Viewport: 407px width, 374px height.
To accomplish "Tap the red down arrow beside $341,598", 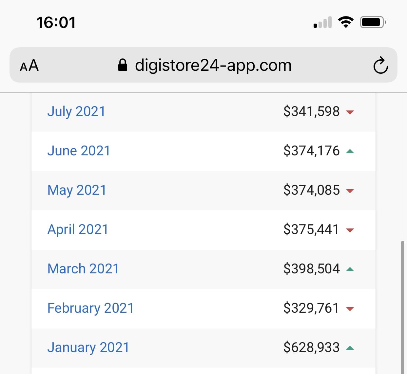I will (350, 112).
